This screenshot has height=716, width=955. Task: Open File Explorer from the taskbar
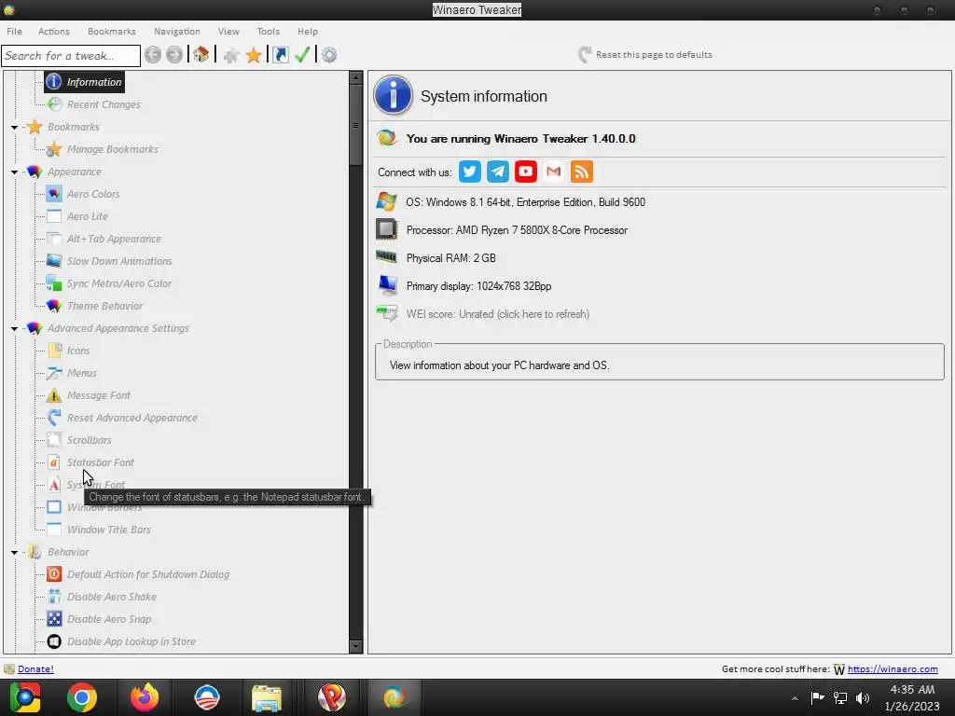tap(267, 697)
